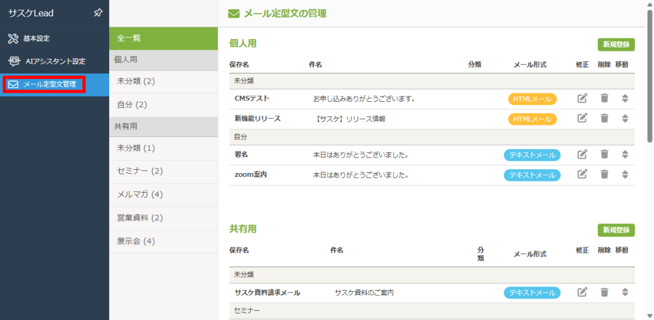Select メール定型文管理 in sidebar
654x320 pixels.
[49, 84]
